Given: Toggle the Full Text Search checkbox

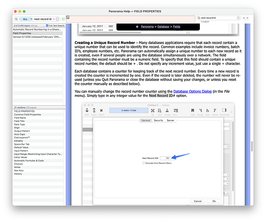Looking at the screenshot, I should (47, 25).
